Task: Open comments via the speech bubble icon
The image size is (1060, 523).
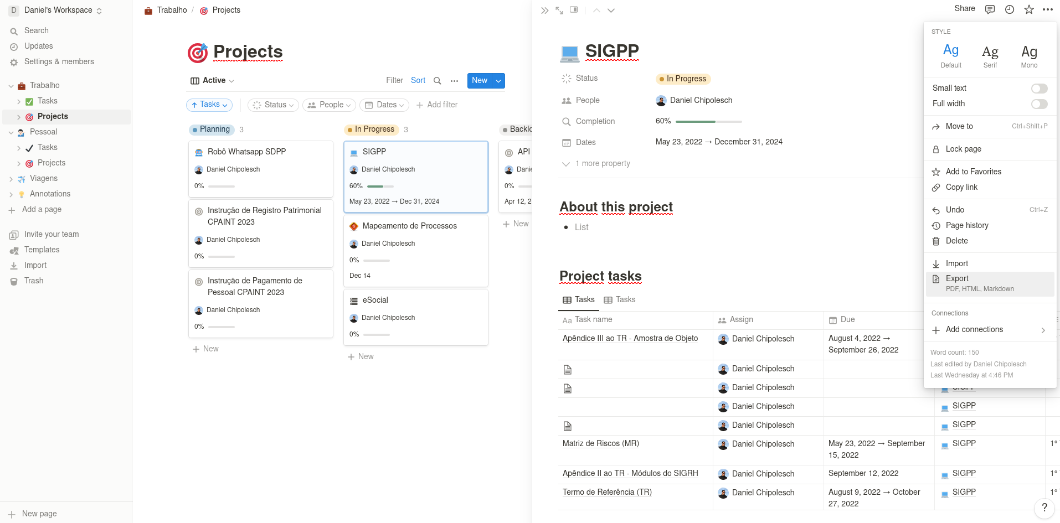Action: point(990,9)
